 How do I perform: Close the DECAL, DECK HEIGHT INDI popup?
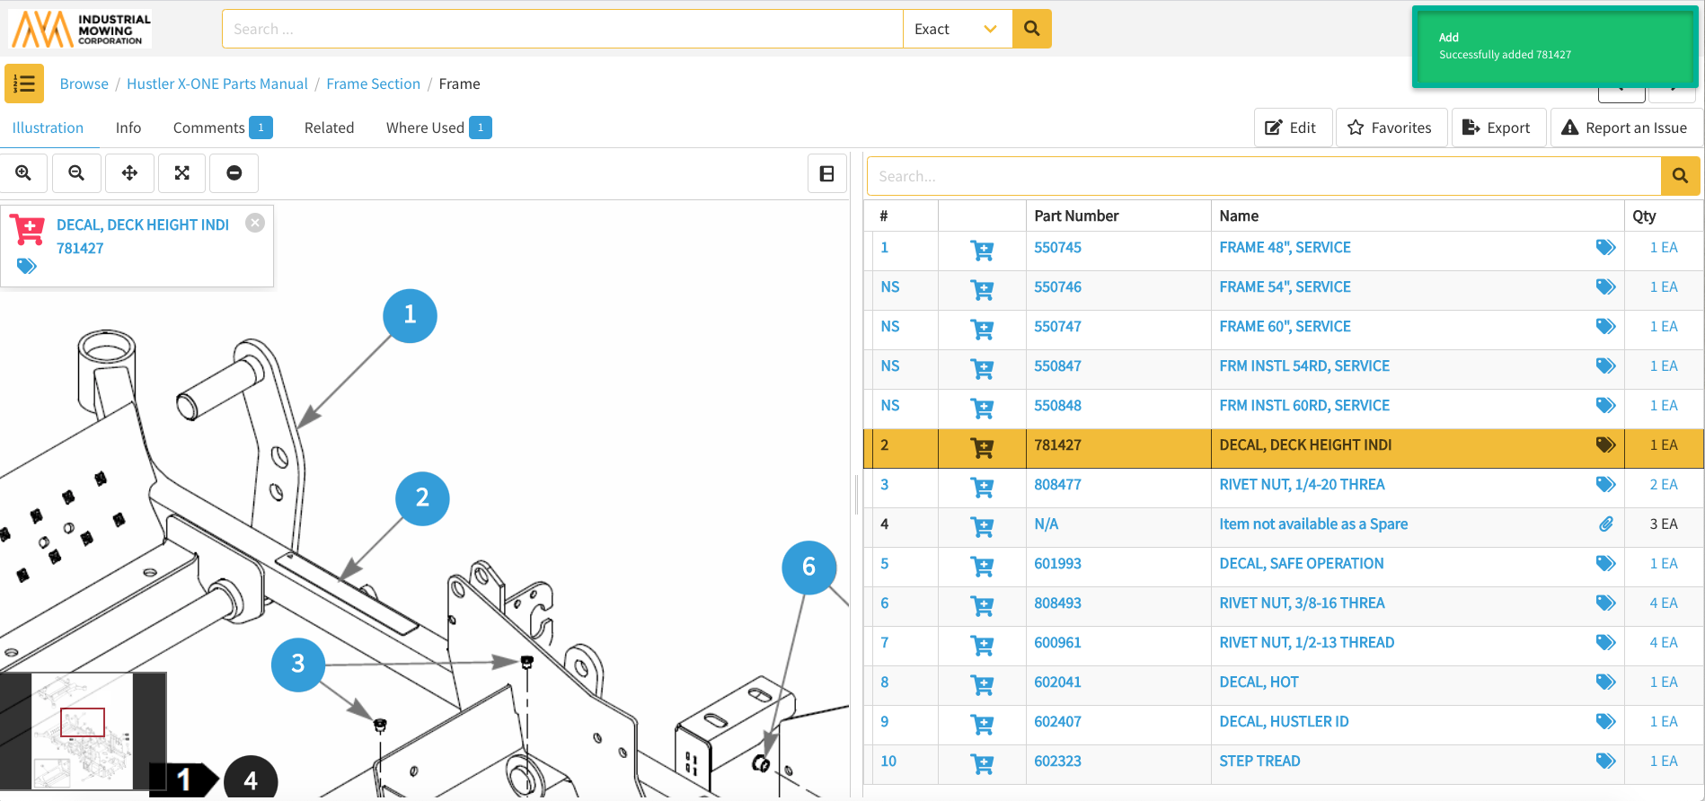255,223
